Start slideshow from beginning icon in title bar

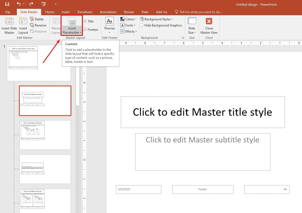coord(44,4)
